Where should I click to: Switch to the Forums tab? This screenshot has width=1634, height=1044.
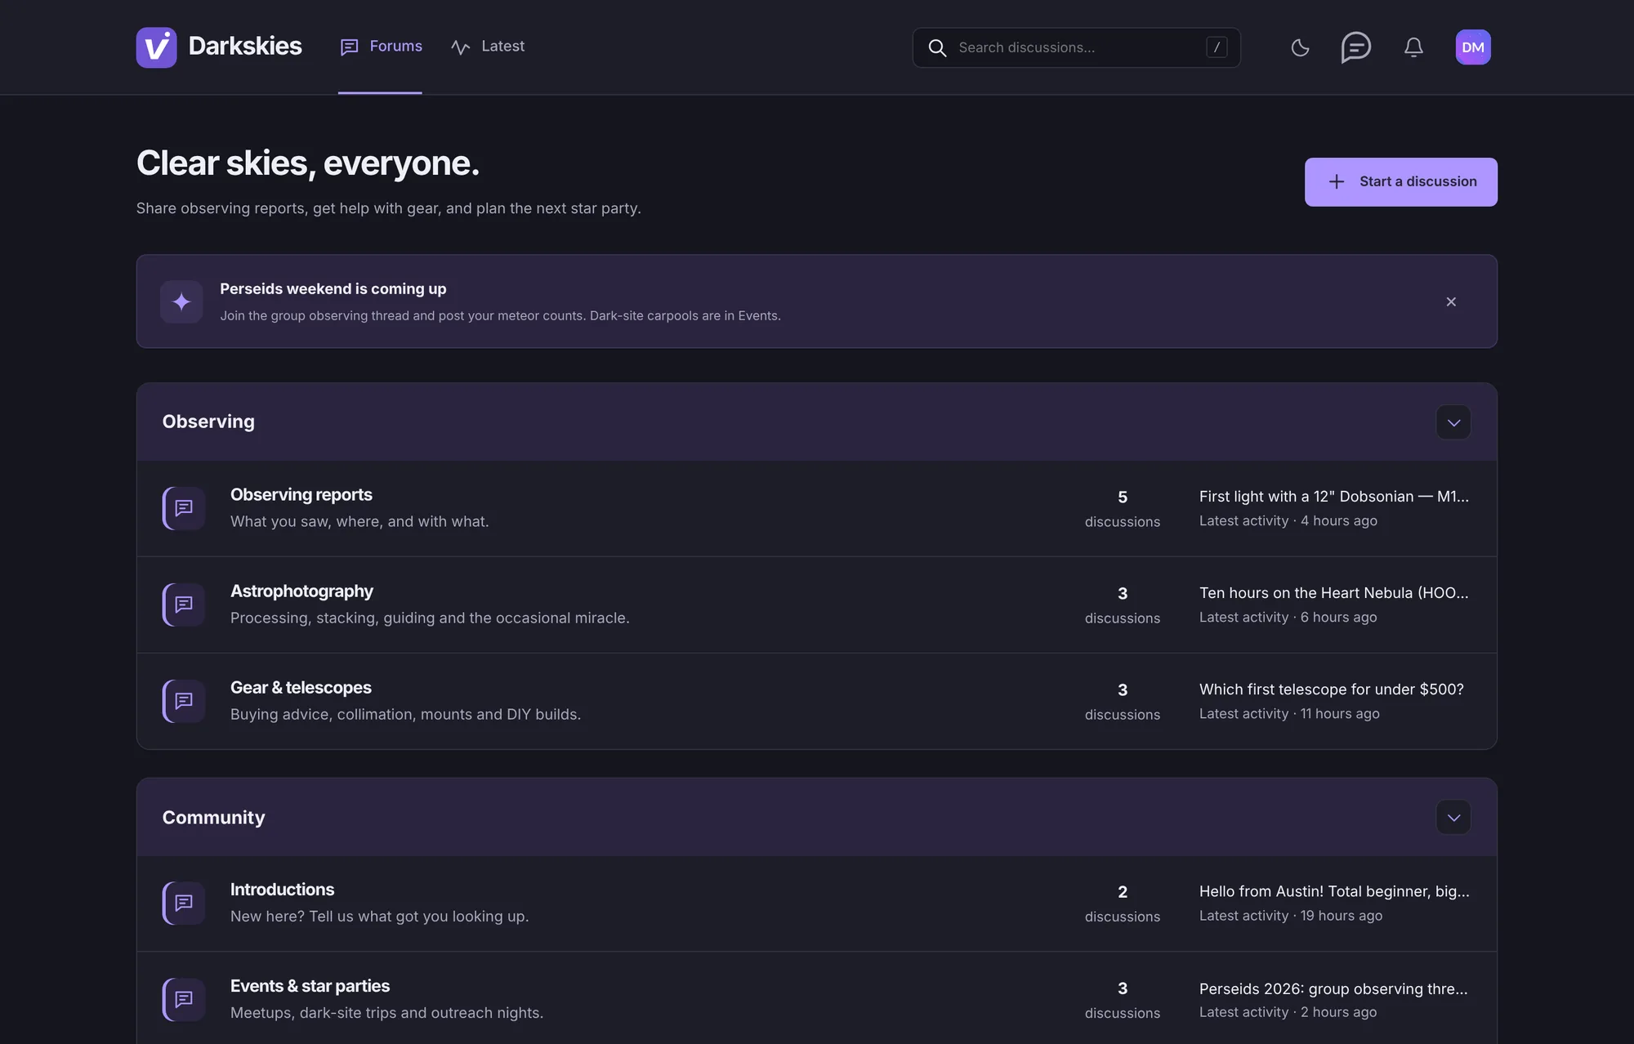pos(381,47)
